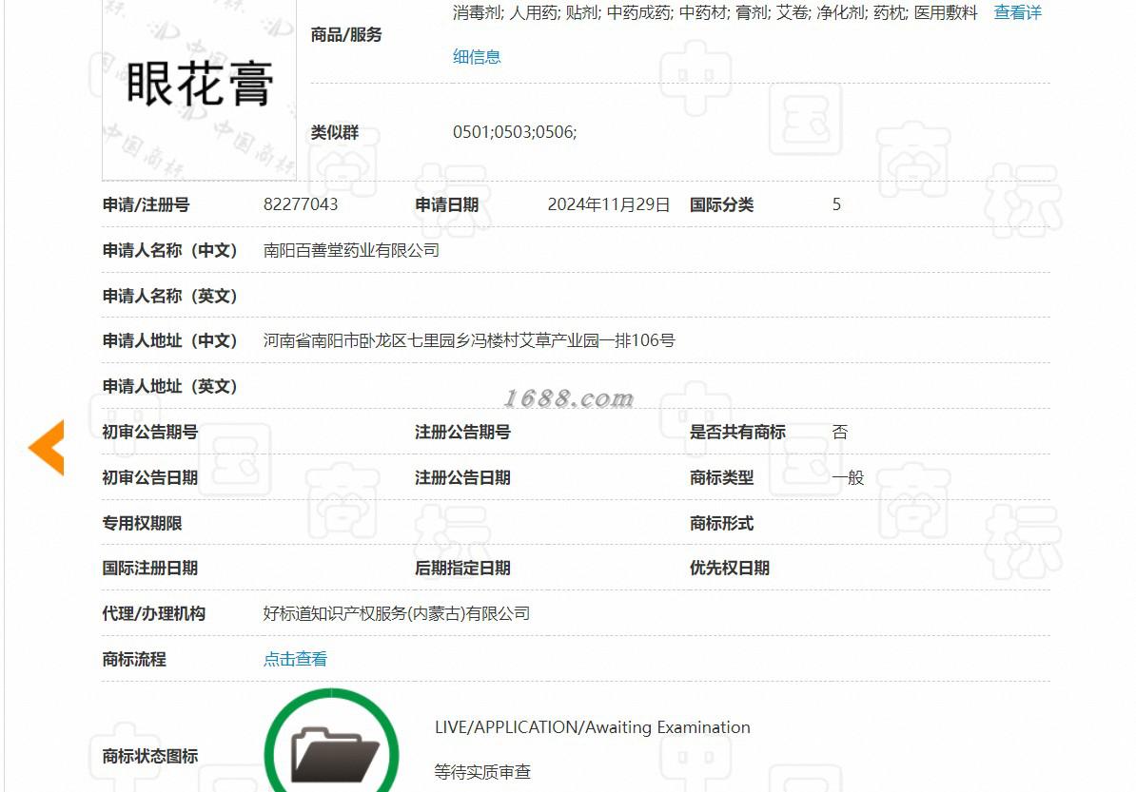Screen dimensions: 1136x792
Task: Click the 申请人地址（英文） label
Action: pos(169,387)
